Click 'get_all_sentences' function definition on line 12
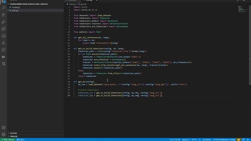Image resolution: width=251 pixels, height=141 pixels. (x=88, y=38)
